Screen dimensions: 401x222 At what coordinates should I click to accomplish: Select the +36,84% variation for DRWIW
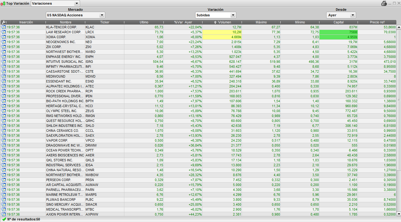pyautogui.click(x=183, y=145)
